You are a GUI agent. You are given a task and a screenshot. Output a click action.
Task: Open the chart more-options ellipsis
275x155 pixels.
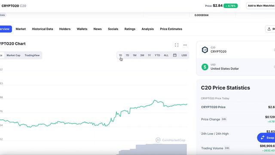pos(185,45)
